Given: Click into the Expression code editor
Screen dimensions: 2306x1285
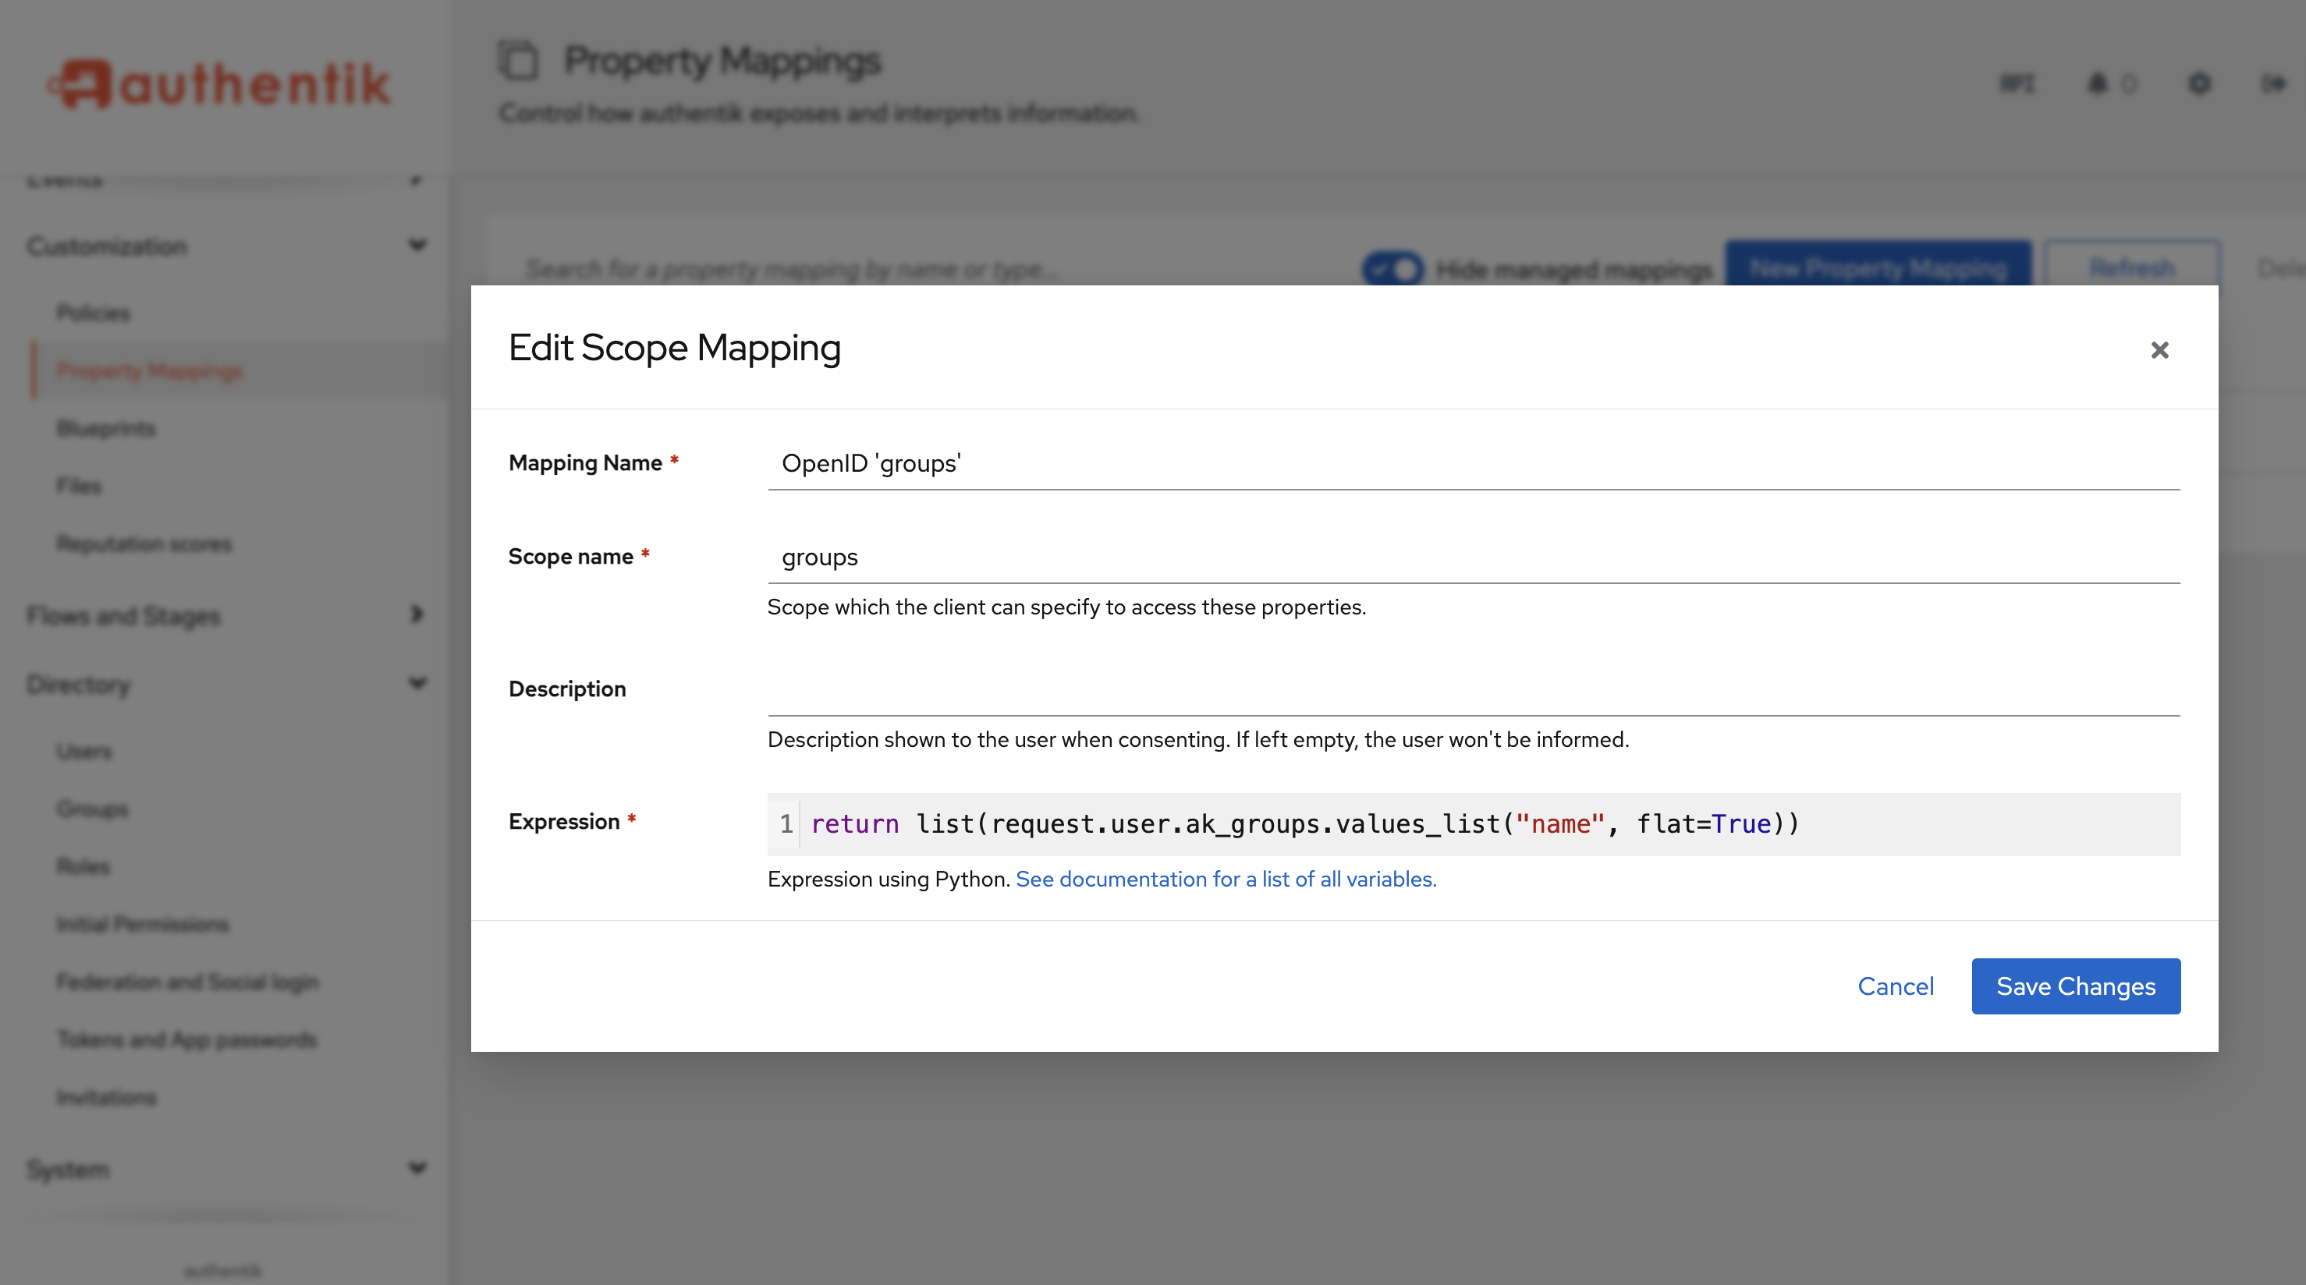Looking at the screenshot, I should click(x=1474, y=823).
